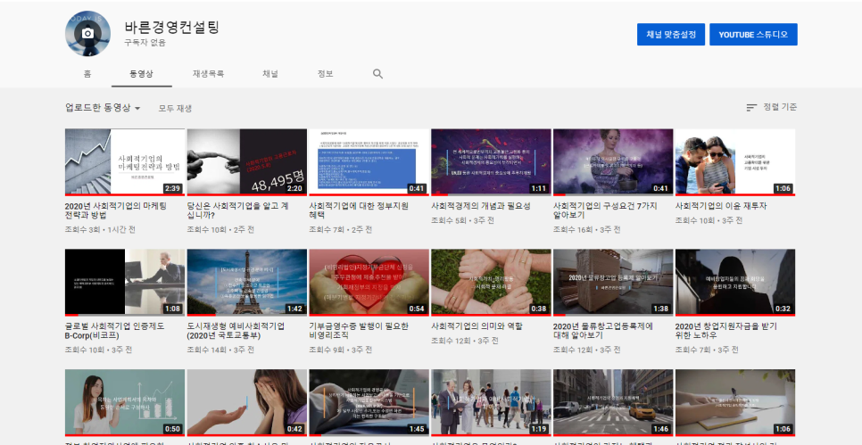Open the 1:45 video thumbnail in bottom row

click(369, 402)
